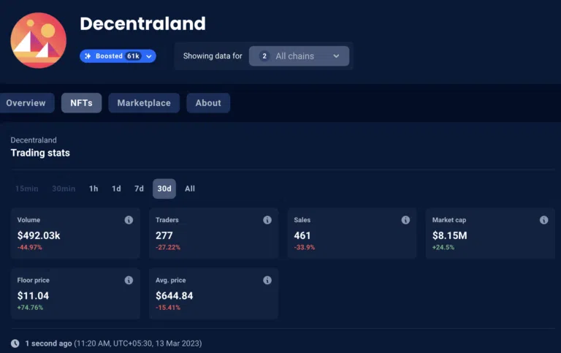Screen dimensions: 561x353
Task: Switch to the Overview tab
Action: 26,103
